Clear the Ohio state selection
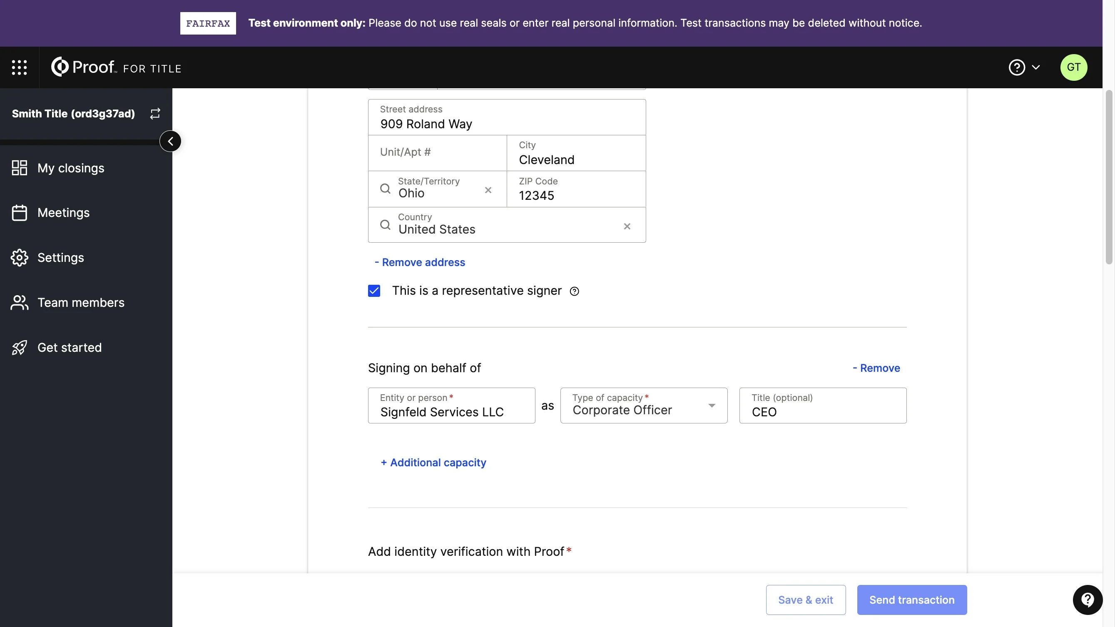 click(488, 190)
